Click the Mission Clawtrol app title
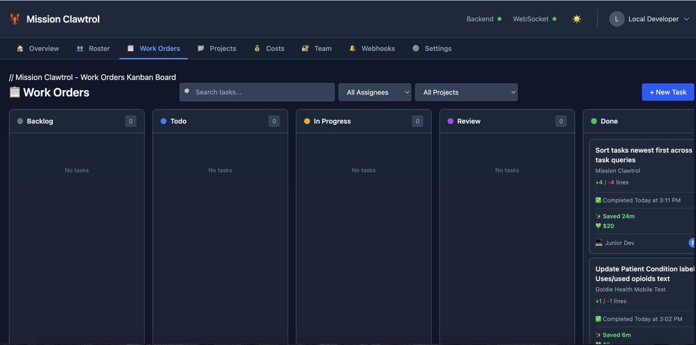Screen dimensions: 696x345 click(63, 19)
